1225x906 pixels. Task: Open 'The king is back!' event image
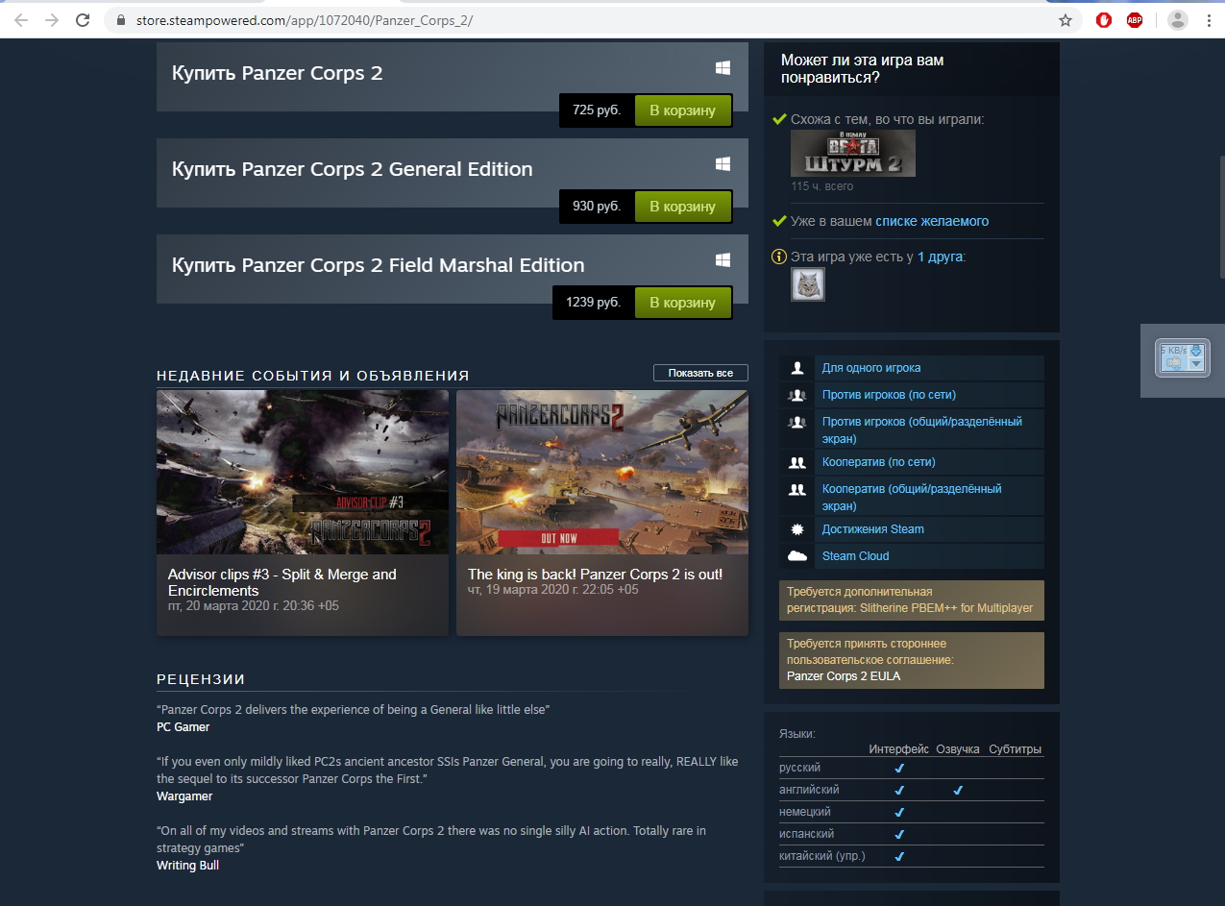[x=602, y=472]
